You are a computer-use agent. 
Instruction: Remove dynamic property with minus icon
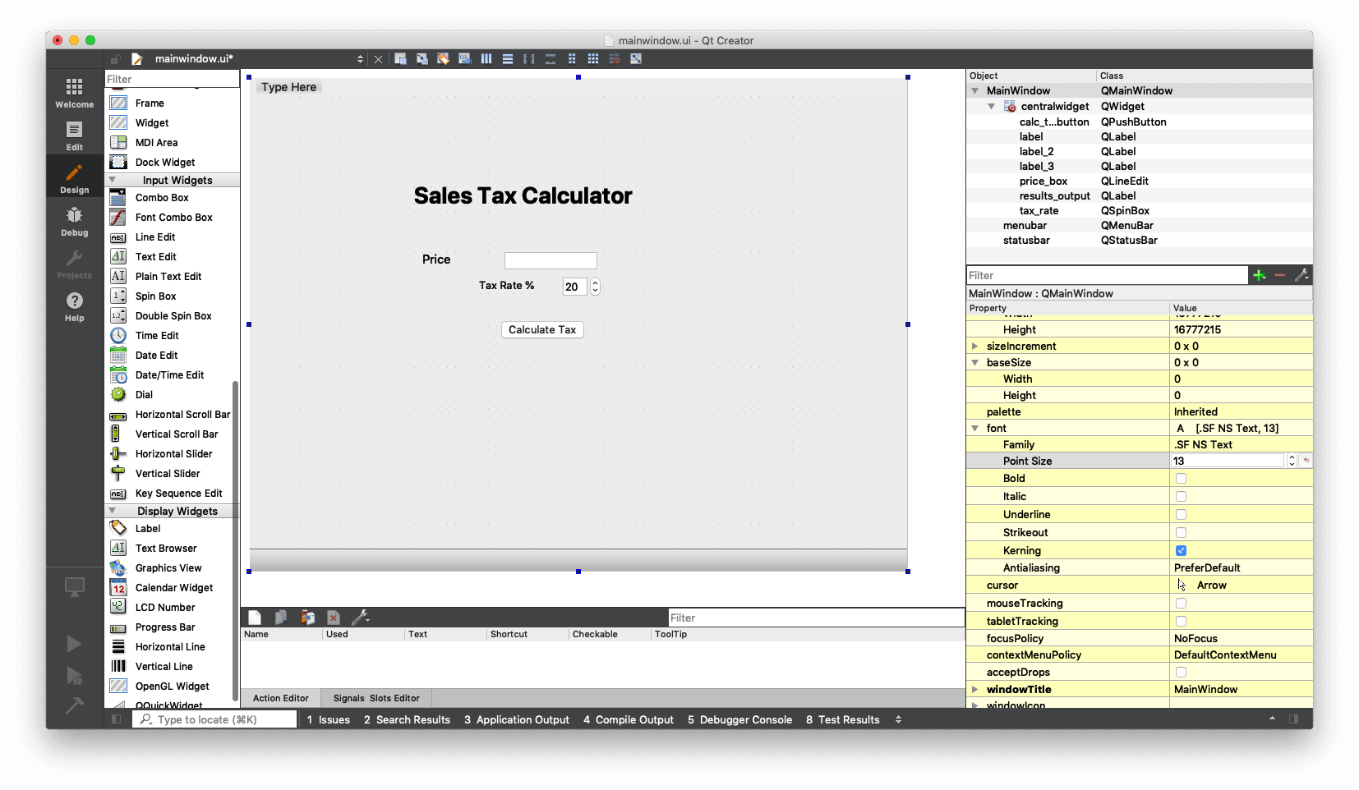(1280, 275)
